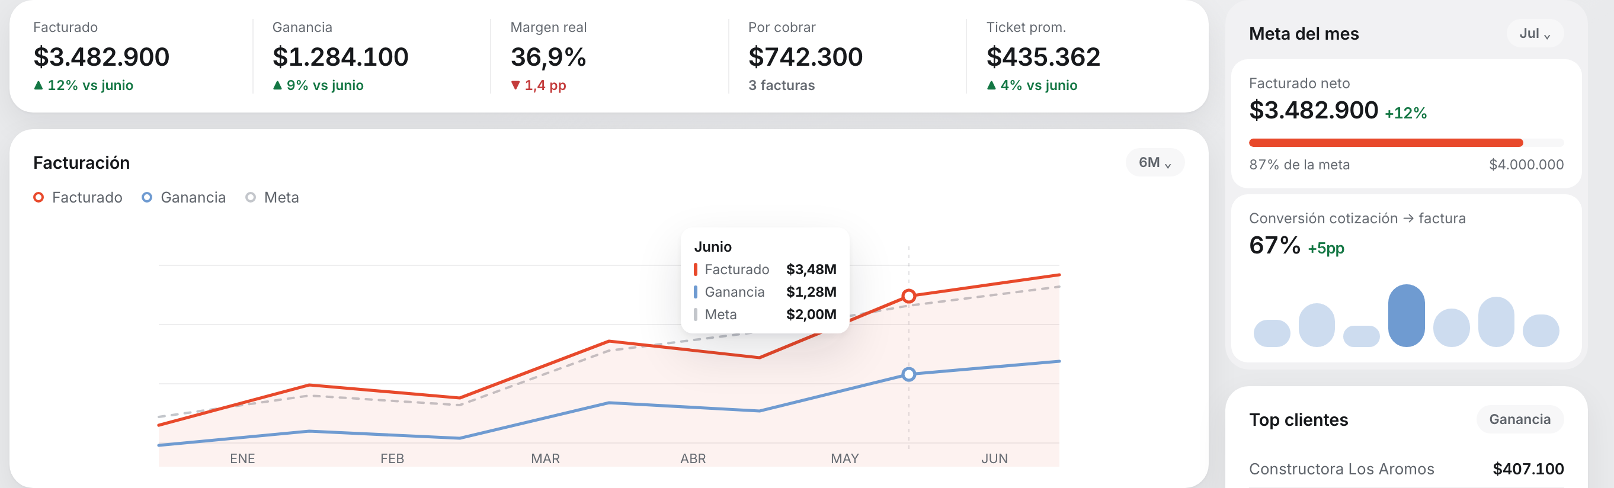
Task: Select the first conversion bar on the left
Action: 1272,333
